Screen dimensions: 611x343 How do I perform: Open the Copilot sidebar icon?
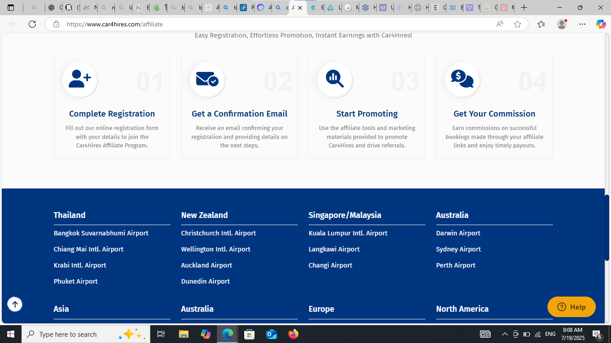click(601, 24)
